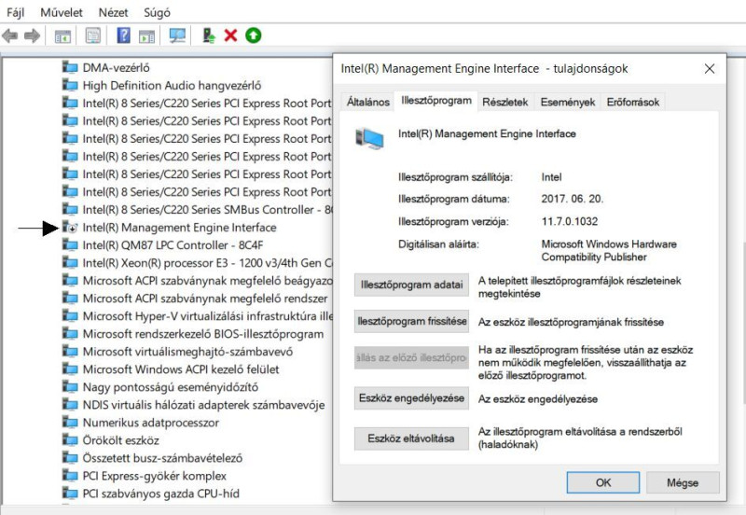Viewport: 746px width, 515px height.
Task: Click the Numerikus adatprocesszor device icon
Action: click(x=70, y=423)
